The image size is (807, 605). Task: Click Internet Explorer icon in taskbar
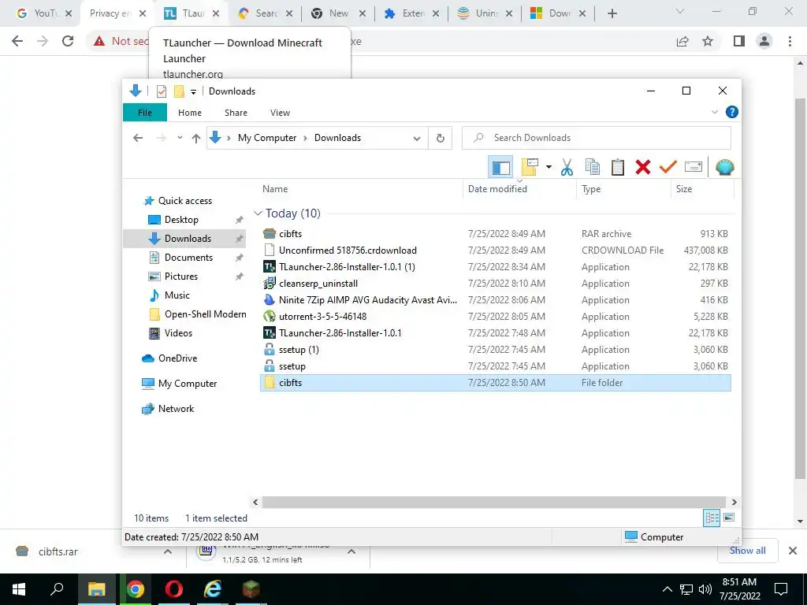tap(213, 589)
